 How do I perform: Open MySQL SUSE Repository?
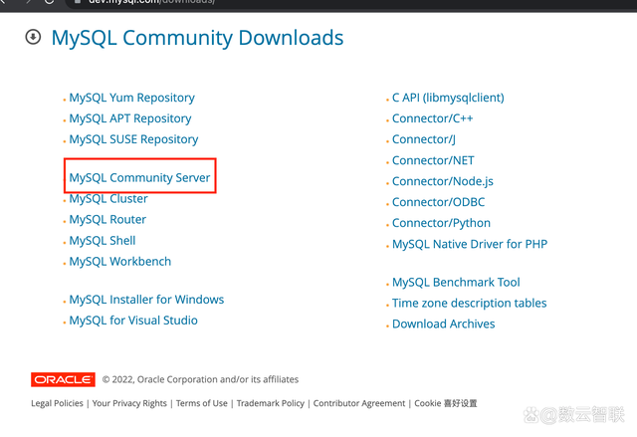point(133,139)
